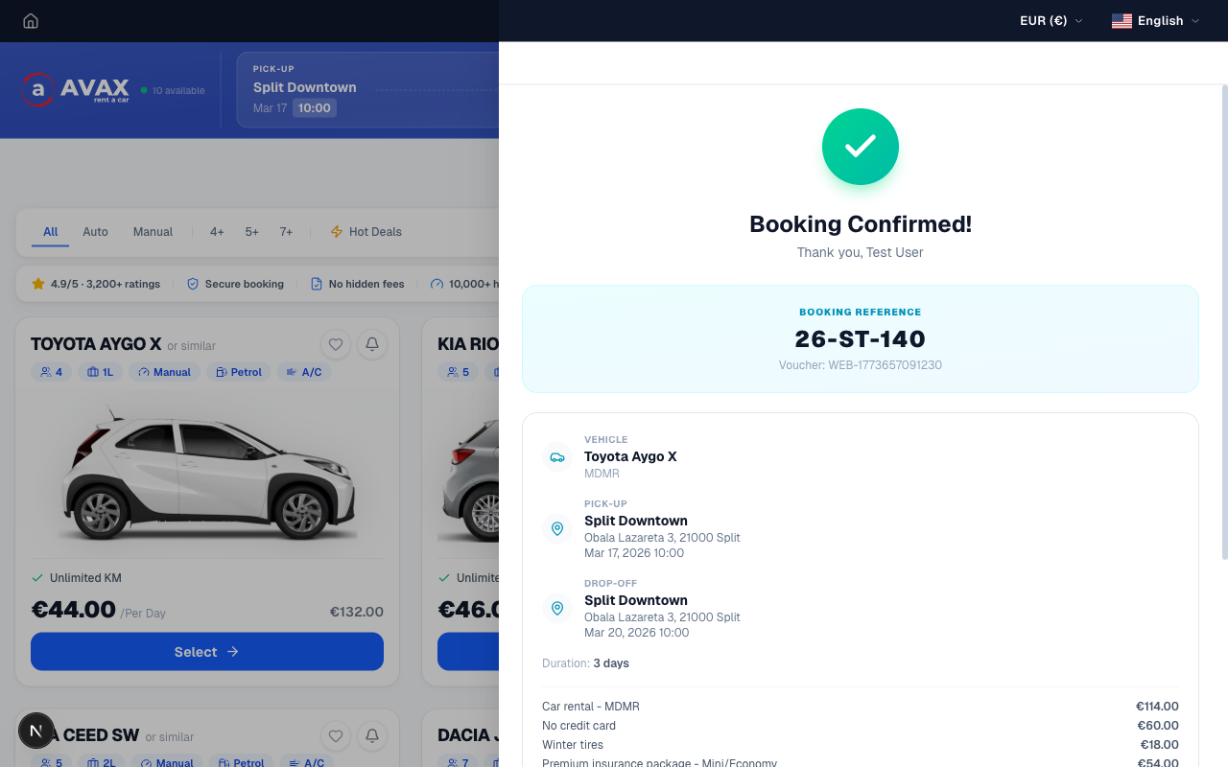Filter by Manual transmission tab

pyautogui.click(x=153, y=232)
